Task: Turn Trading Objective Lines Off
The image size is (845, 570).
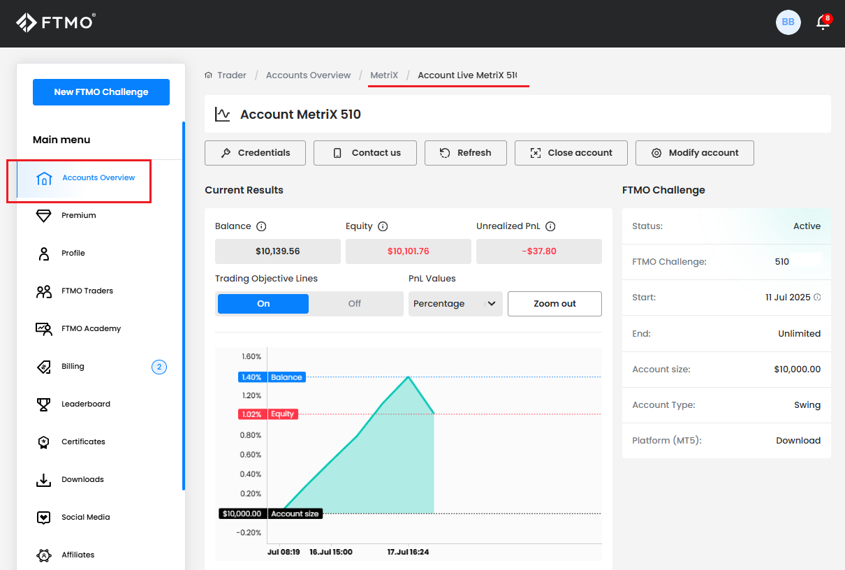Action: click(355, 304)
